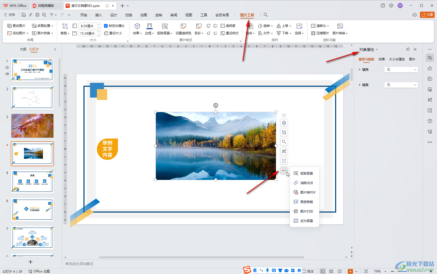The height and width of the screenshot is (274, 437).
Task: Open the sharpen dropdown in ribbon
Action: [320, 26]
